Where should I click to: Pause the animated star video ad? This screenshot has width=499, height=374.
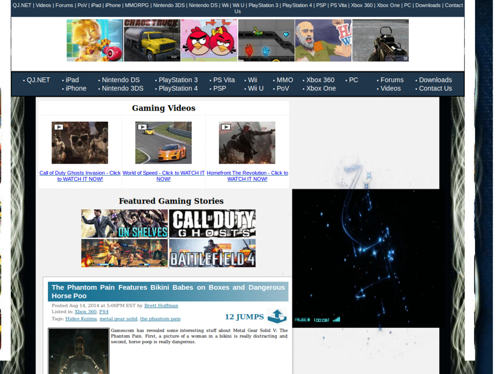[302, 319]
